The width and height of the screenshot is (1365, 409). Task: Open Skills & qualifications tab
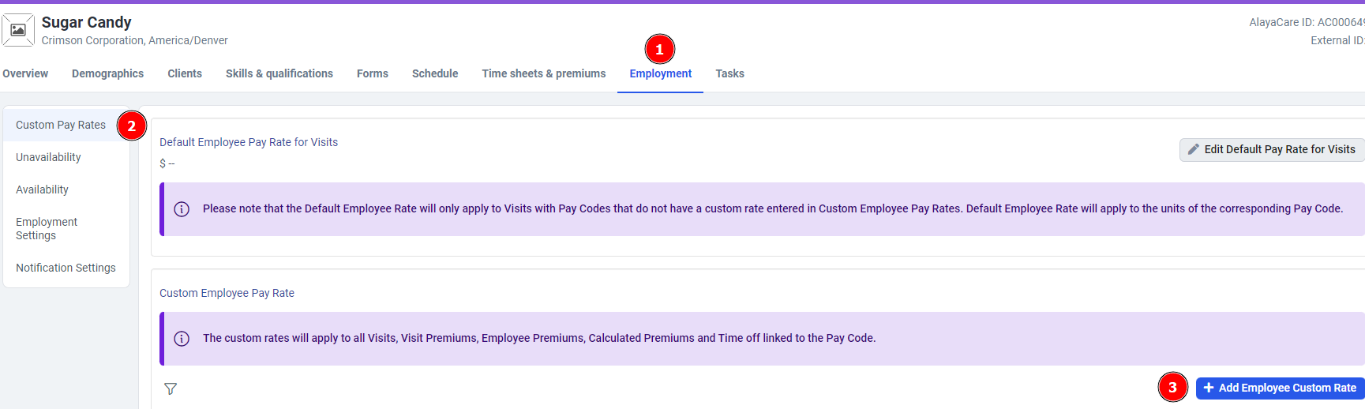(279, 73)
